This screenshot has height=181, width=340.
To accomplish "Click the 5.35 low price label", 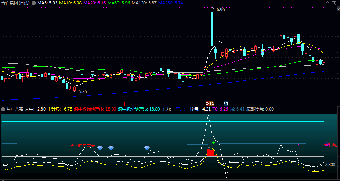I will pyautogui.click(x=83, y=92).
